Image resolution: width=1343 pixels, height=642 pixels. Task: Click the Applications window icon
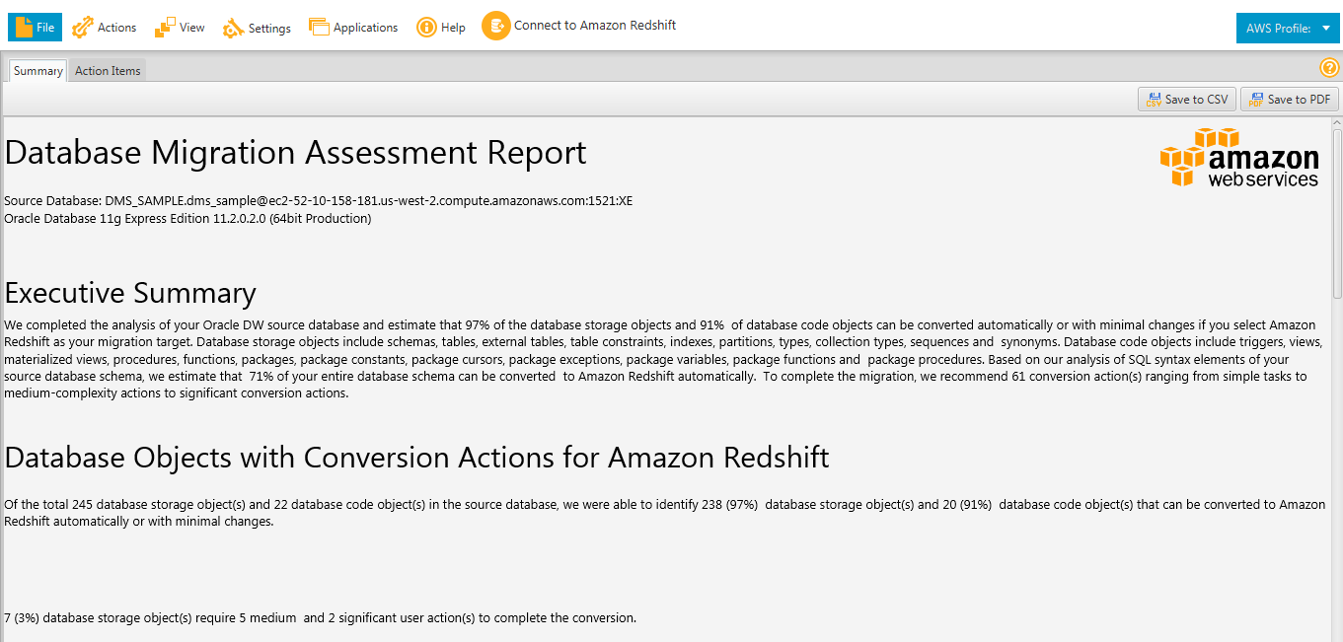click(x=319, y=28)
